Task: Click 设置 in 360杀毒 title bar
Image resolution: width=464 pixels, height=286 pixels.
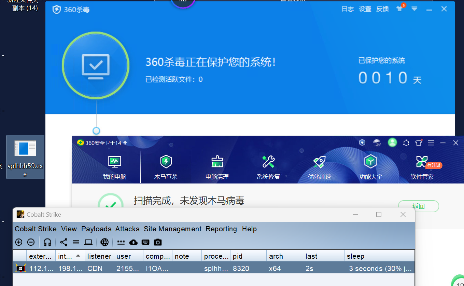Action: pyautogui.click(x=365, y=9)
